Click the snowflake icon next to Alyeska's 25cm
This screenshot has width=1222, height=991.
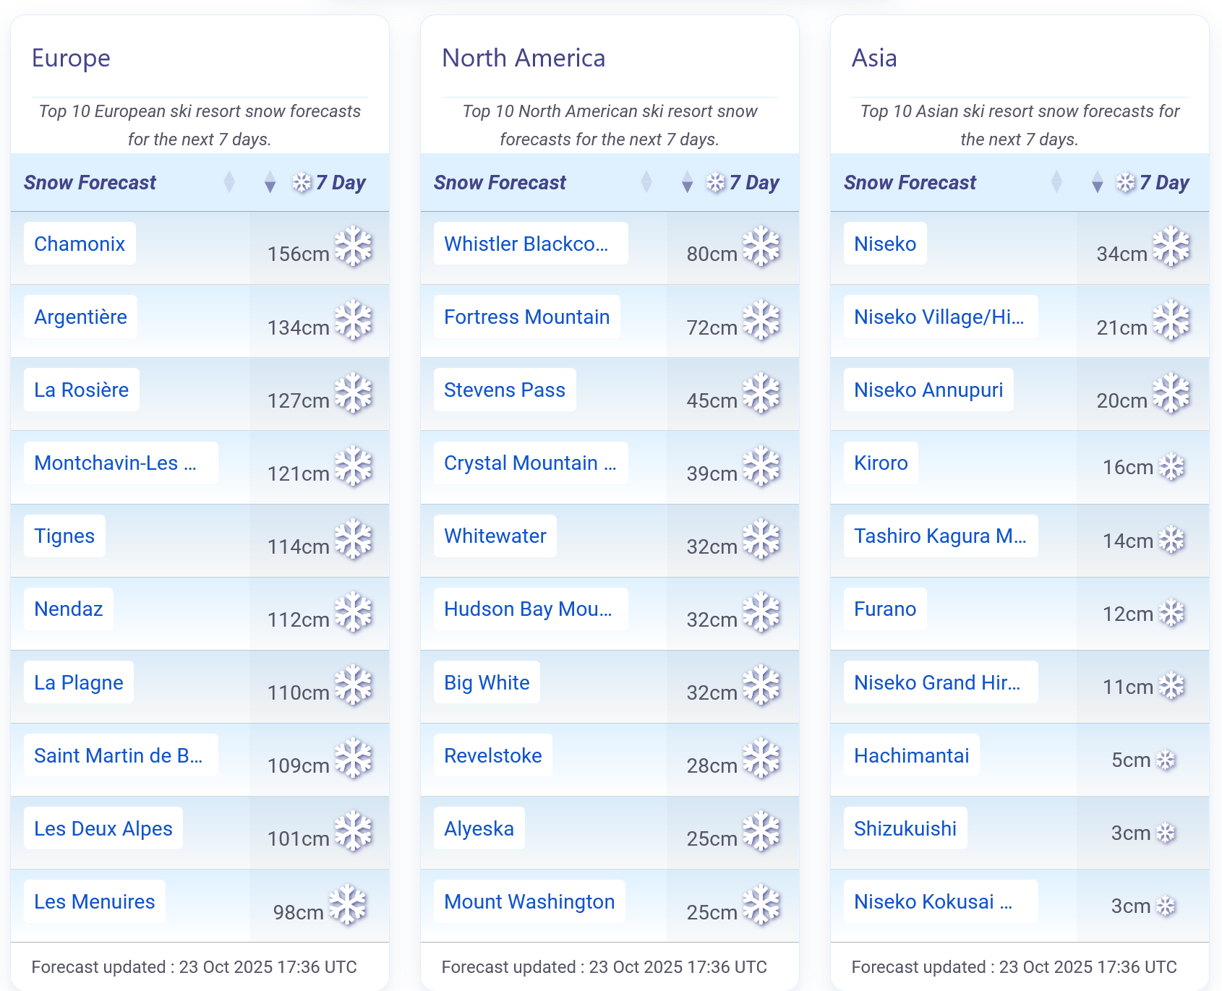(x=762, y=831)
